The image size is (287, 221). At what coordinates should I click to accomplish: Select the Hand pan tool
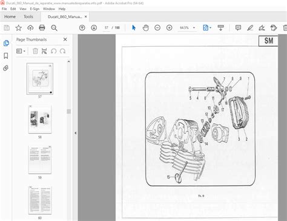tap(145, 28)
